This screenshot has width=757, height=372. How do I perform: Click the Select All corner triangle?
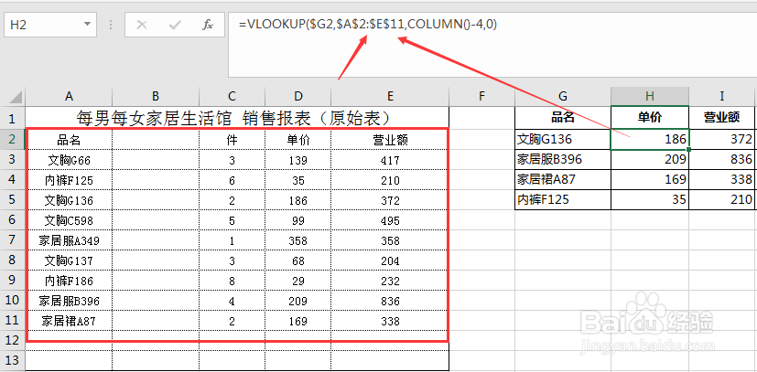click(x=15, y=97)
